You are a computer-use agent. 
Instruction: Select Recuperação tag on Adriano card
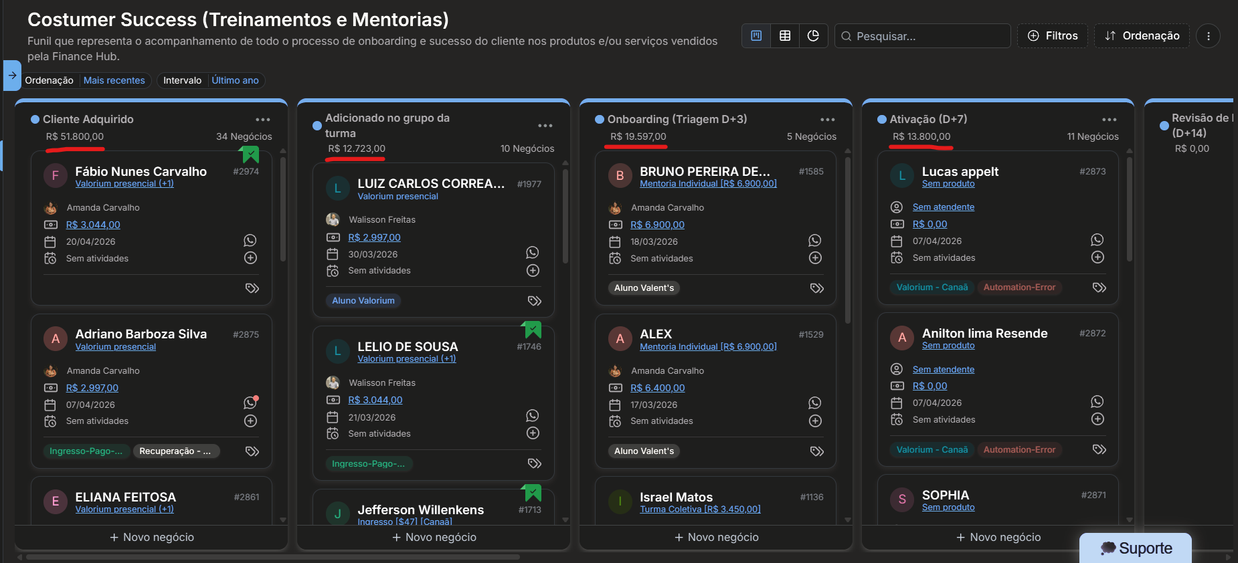tap(175, 451)
